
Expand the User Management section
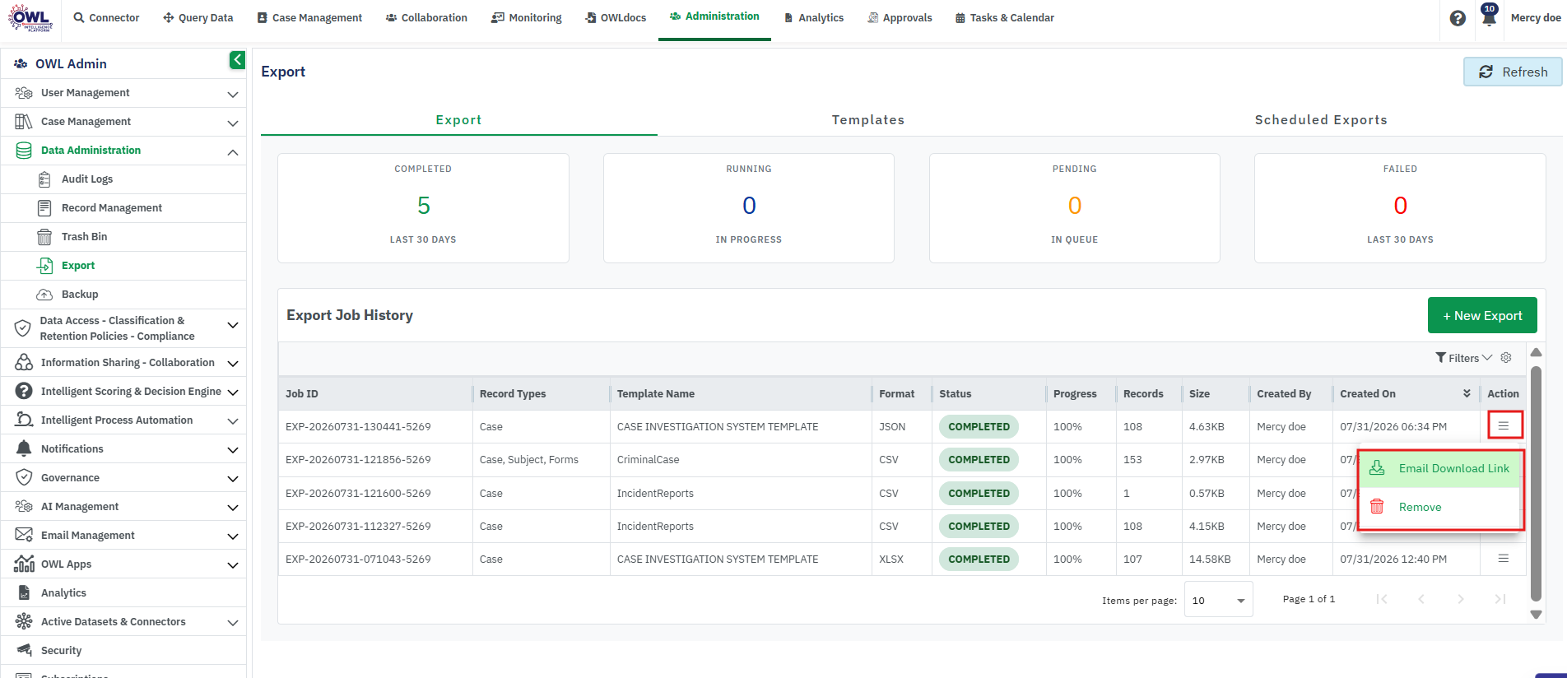[123, 93]
